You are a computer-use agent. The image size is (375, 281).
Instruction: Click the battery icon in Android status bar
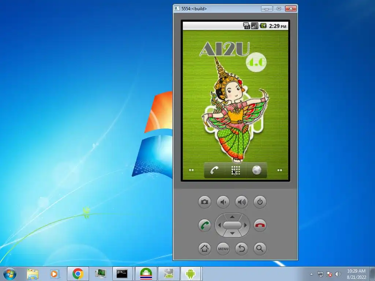[263, 26]
